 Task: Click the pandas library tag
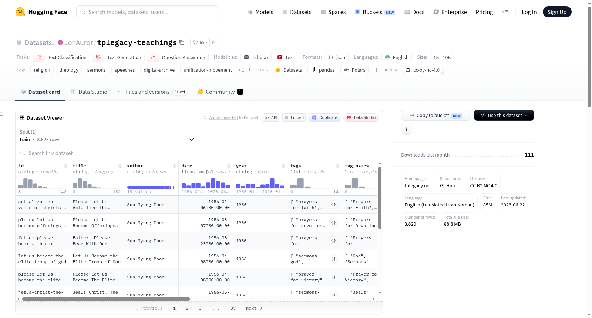coord(323,70)
